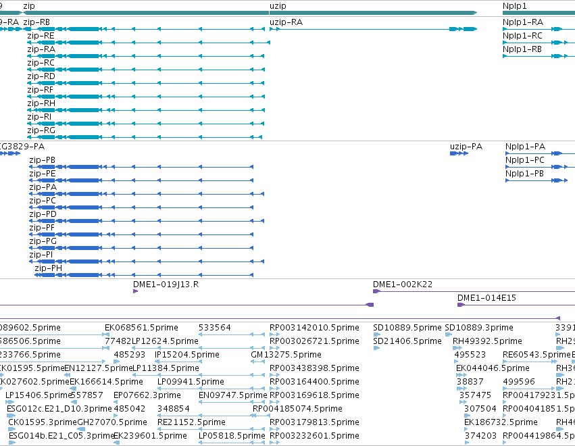Viewport: 575px width, 446px height.
Task: Select the Nplp1-RA transcript label
Action: click(x=523, y=22)
